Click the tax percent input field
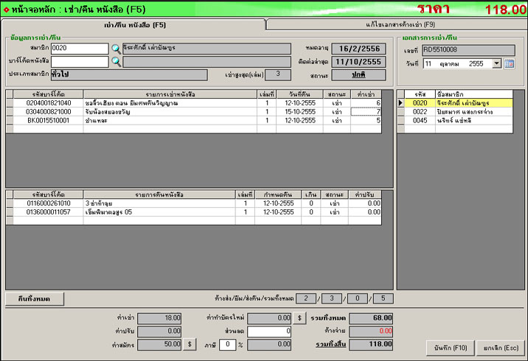The width and height of the screenshot is (528, 361). coord(227,345)
